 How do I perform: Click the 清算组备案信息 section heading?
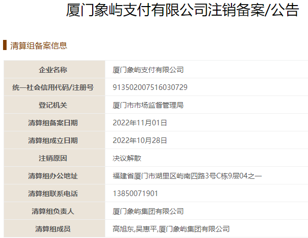point(38,45)
